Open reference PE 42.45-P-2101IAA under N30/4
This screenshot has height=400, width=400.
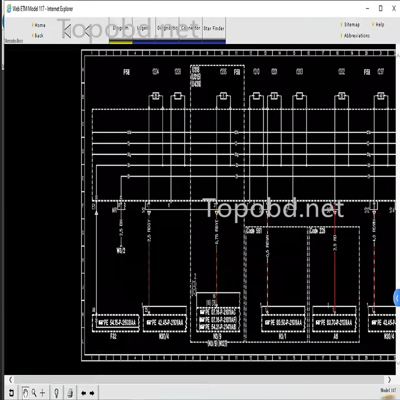[165, 322]
